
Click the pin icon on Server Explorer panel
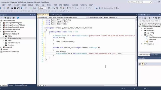click(33, 15)
